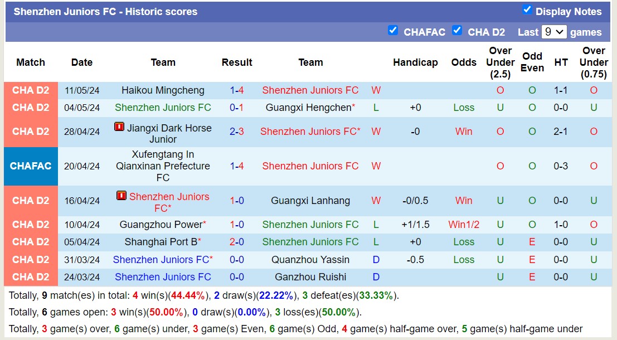Click the 1-4 result of Haikou match
The height and width of the screenshot is (340, 617).
[x=237, y=90]
